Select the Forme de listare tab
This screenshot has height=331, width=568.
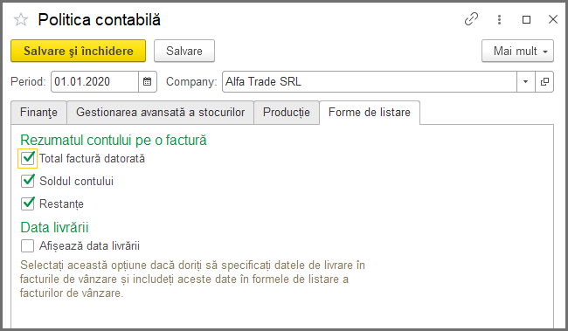[x=370, y=113]
